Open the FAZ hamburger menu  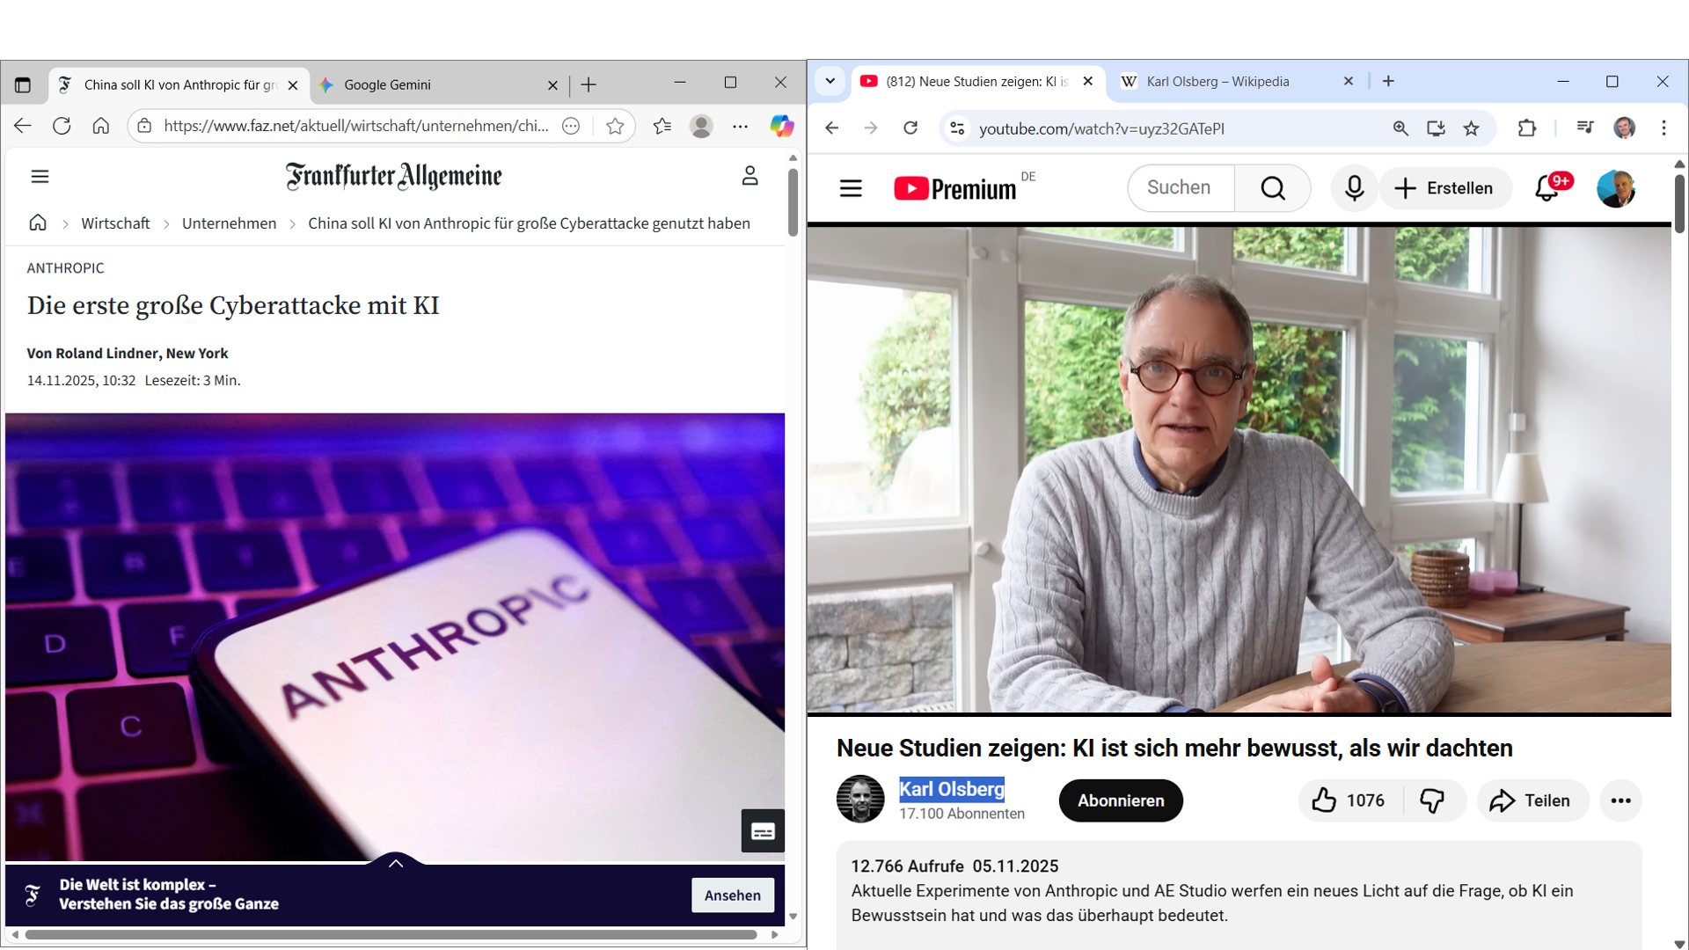[40, 177]
